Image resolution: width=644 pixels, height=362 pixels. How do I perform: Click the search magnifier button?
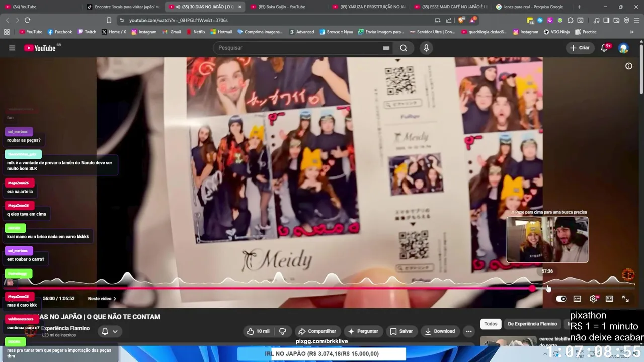(x=404, y=48)
